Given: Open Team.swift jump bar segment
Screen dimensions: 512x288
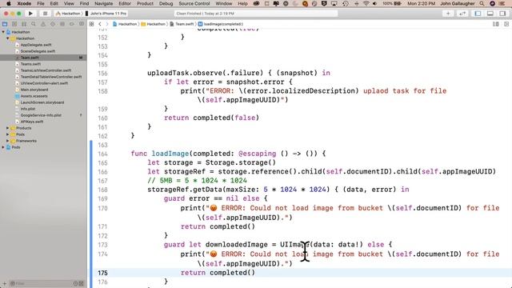Looking at the screenshot, I should 182,24.
